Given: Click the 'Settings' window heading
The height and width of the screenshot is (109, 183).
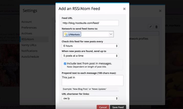Looking at the screenshot, I should point(30,11).
